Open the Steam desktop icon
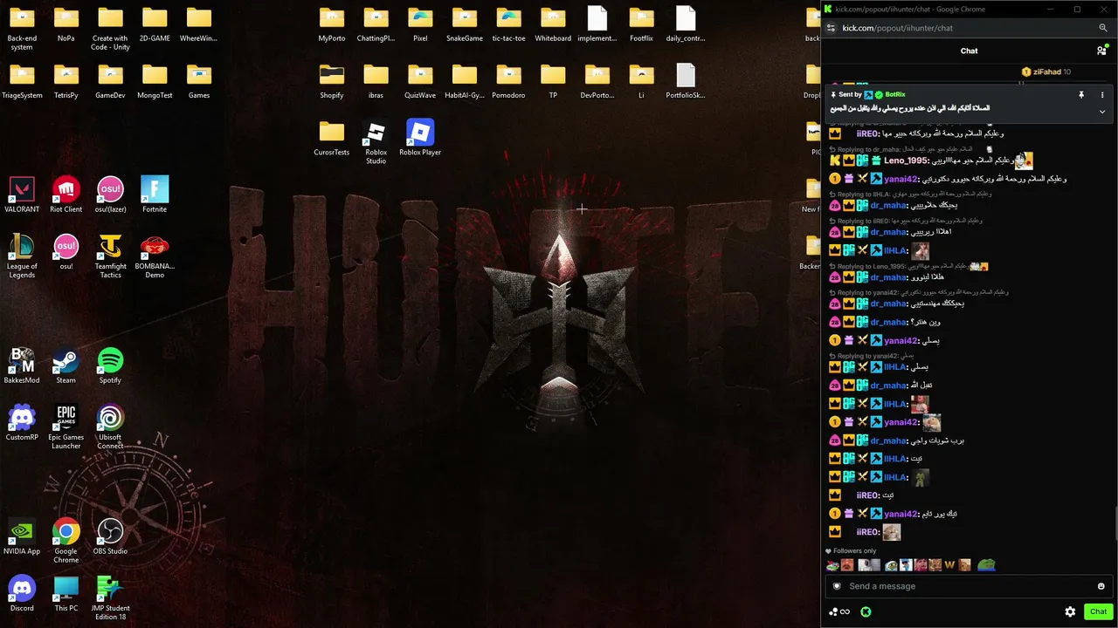The width and height of the screenshot is (1118, 628). click(66, 366)
